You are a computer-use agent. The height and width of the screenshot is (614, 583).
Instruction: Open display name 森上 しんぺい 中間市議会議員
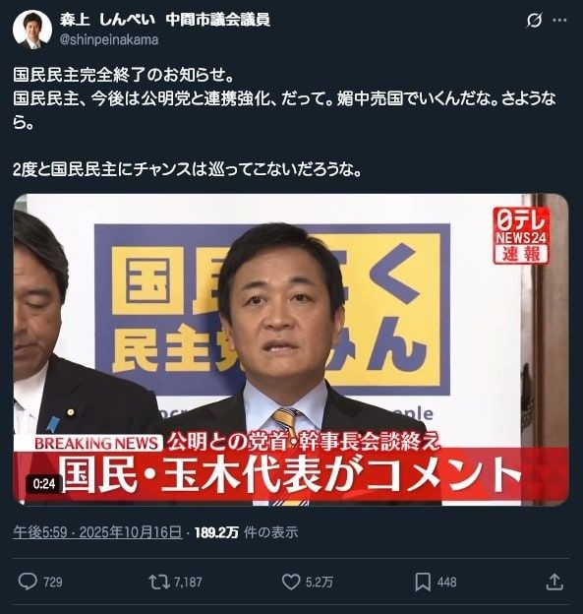pyautogui.click(x=165, y=20)
